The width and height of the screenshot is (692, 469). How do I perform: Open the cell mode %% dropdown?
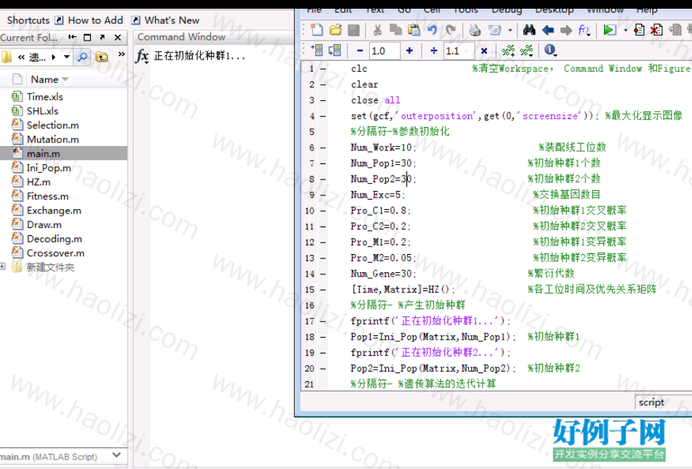click(526, 51)
